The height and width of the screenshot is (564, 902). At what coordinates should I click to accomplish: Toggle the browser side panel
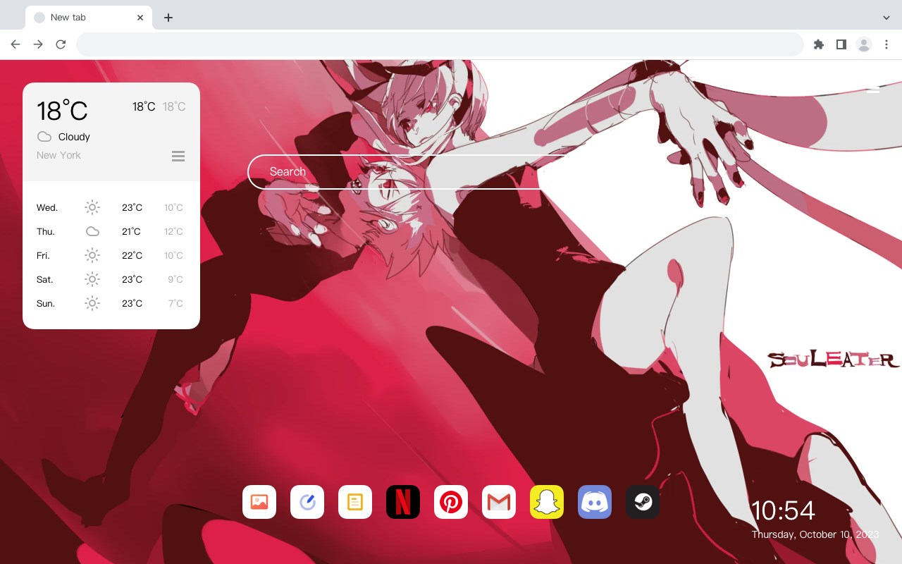pos(841,44)
